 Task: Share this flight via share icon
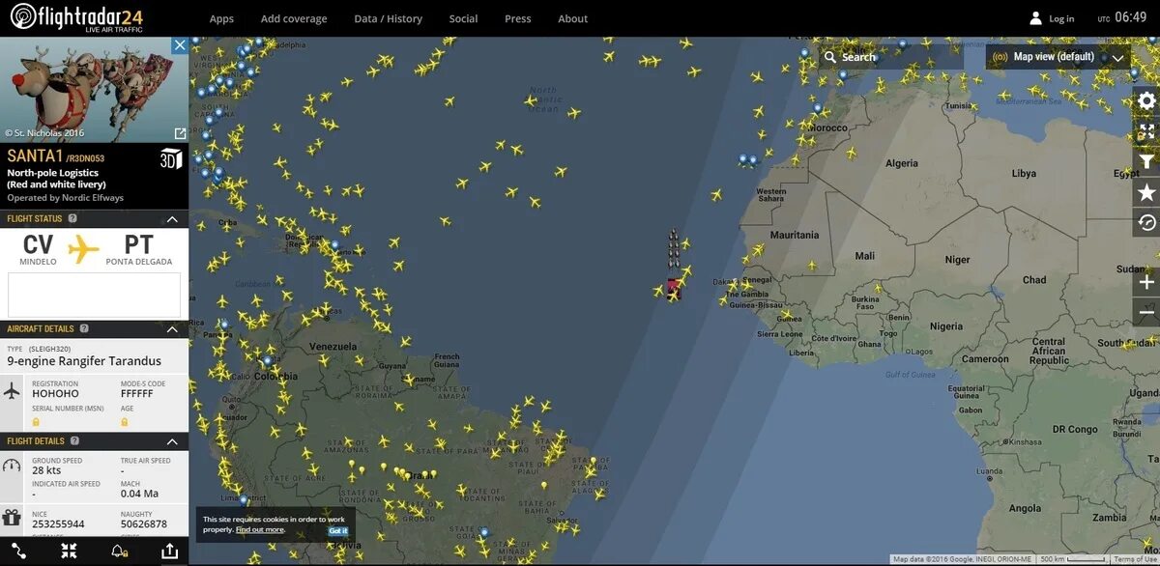click(x=169, y=551)
